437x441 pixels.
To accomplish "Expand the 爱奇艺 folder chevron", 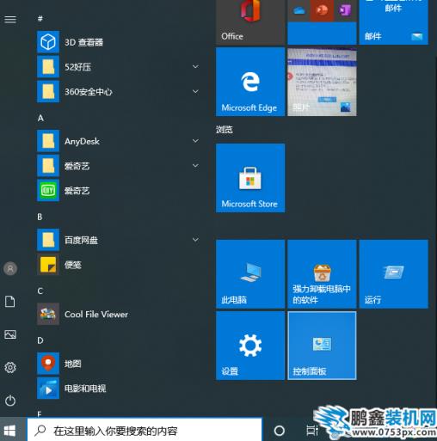I will [195, 166].
